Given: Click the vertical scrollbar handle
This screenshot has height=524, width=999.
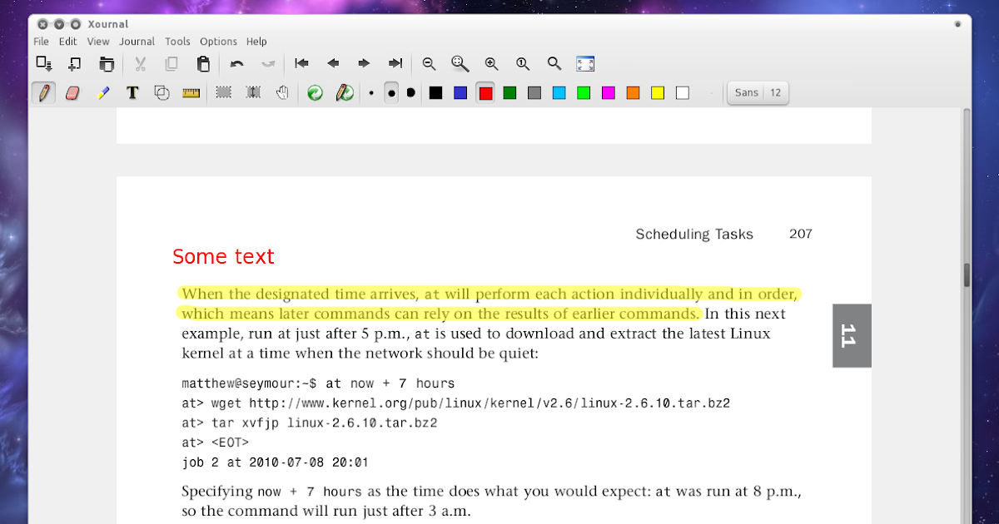Looking at the screenshot, I should (967, 274).
